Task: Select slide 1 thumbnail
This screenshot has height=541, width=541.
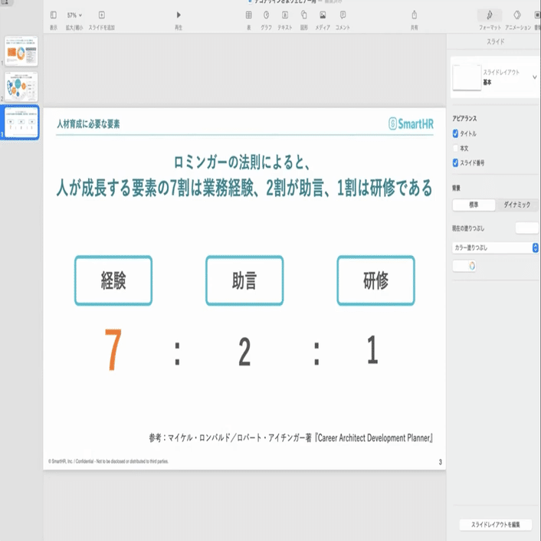Action: click(21, 51)
